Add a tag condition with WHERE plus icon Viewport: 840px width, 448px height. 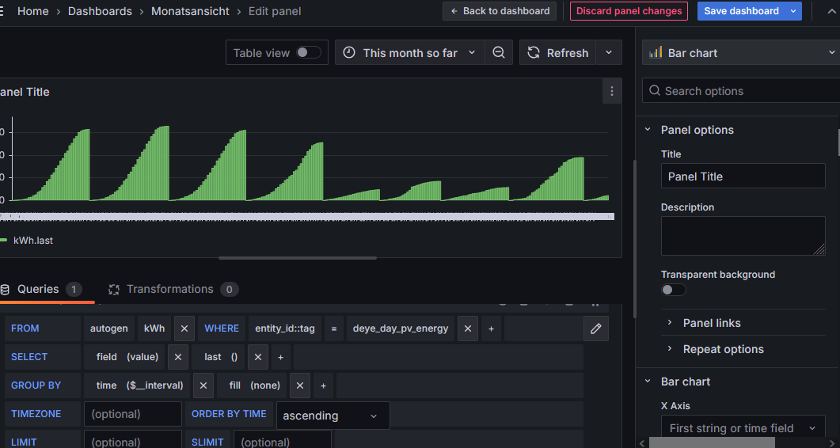(491, 328)
